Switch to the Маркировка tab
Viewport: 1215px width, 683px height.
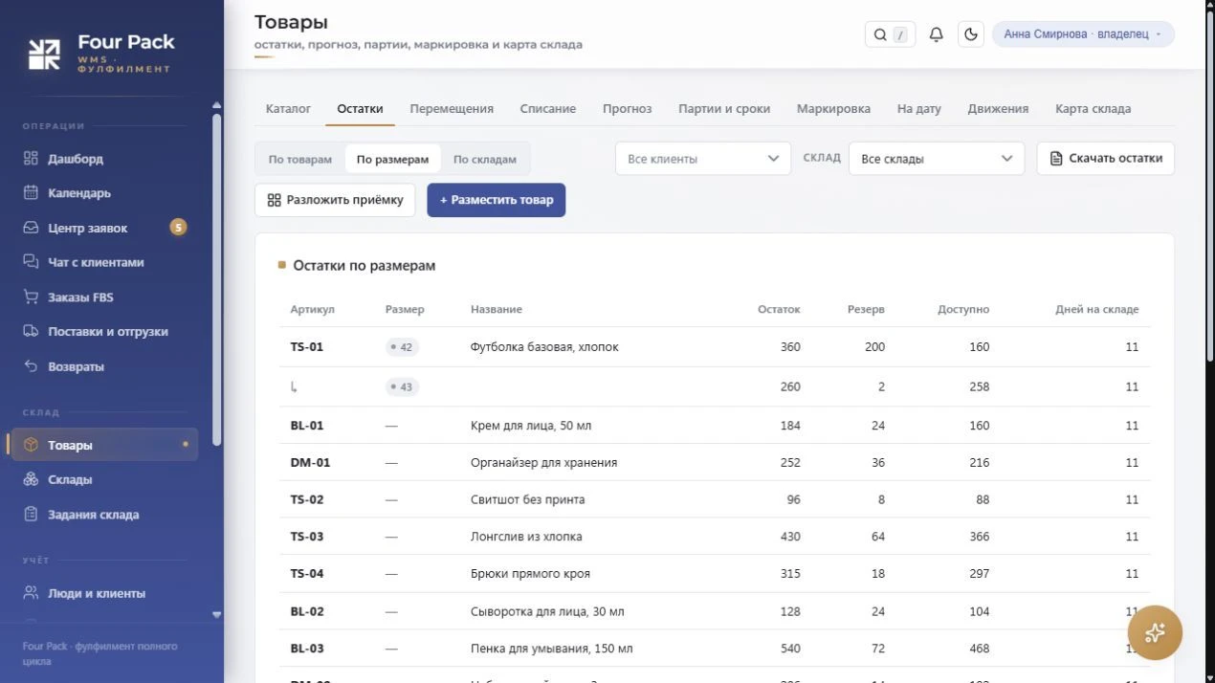(833, 108)
